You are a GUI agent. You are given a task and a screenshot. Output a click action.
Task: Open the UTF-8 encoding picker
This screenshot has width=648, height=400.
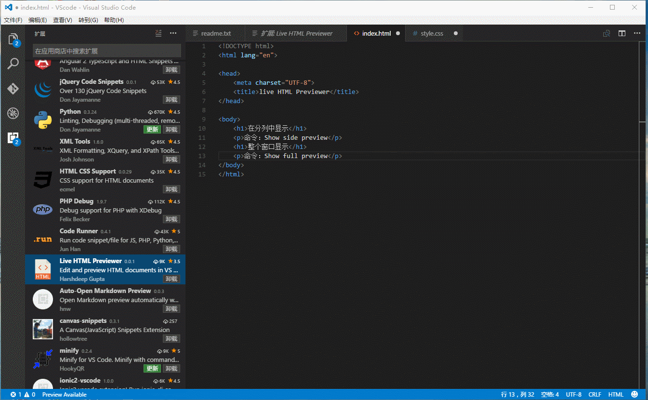pos(574,395)
